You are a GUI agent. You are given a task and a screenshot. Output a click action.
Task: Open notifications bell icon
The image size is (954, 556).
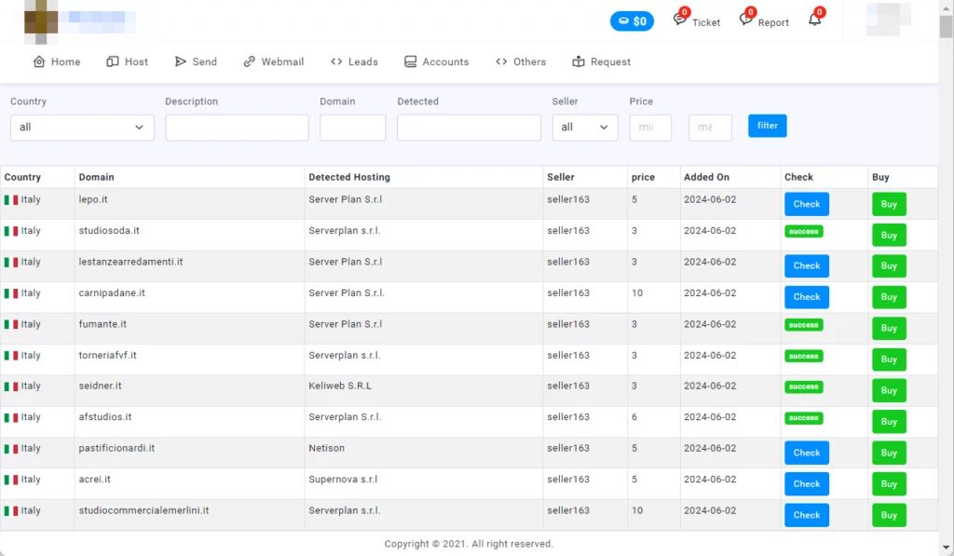point(815,20)
